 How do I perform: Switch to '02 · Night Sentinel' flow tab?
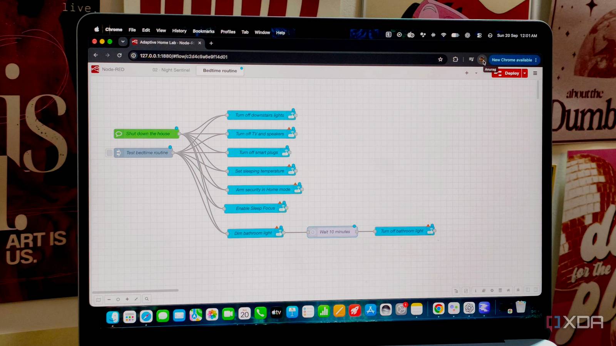[x=171, y=70]
